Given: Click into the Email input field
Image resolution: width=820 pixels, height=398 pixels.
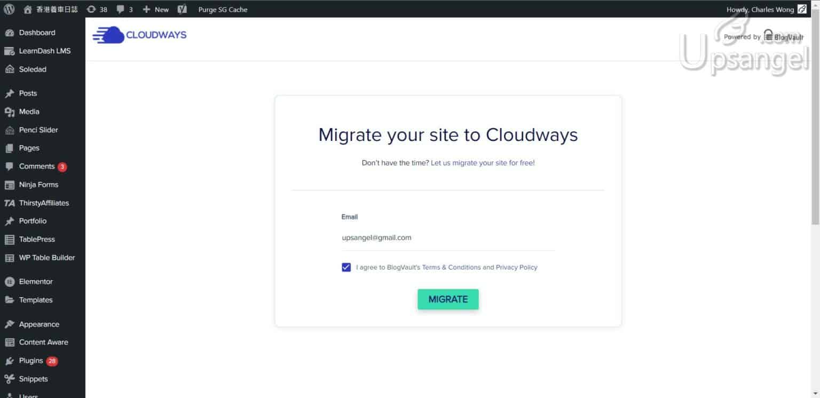Looking at the screenshot, I should (x=447, y=238).
